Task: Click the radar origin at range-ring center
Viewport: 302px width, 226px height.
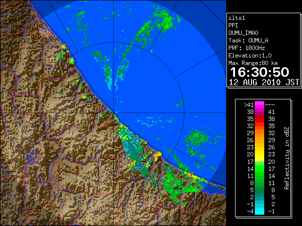Action: (x=114, y=113)
